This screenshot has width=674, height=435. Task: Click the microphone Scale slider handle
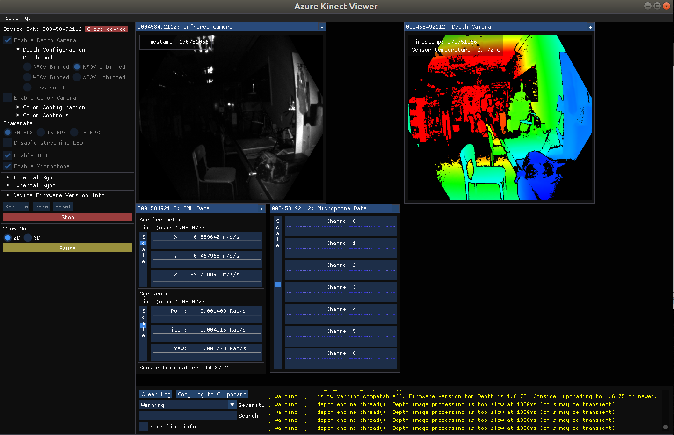pyautogui.click(x=277, y=285)
